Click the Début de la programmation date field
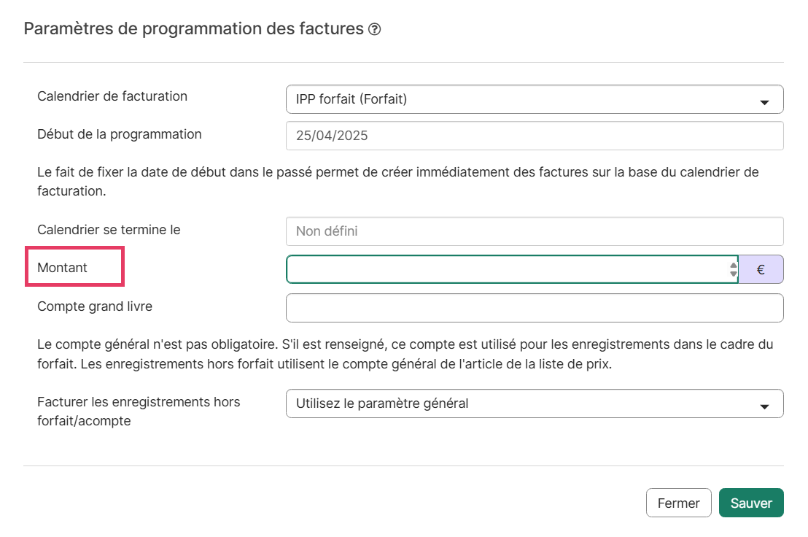808x537 pixels. [x=534, y=136]
